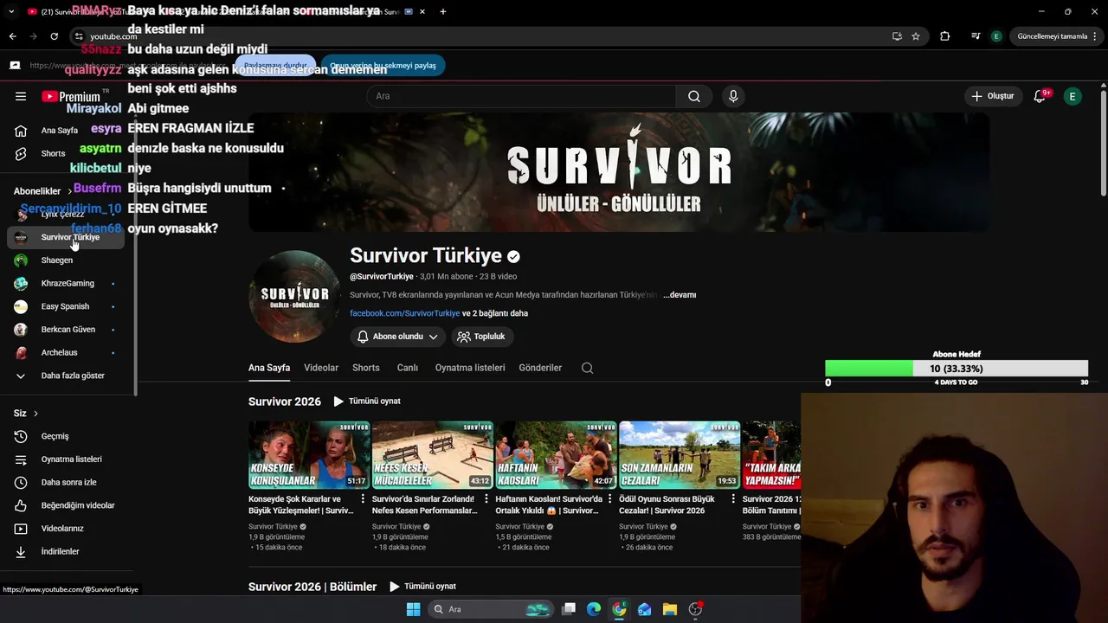Viewport: 1108px width, 623px height.
Task: Expand the Abonelikler section arrow
Action: click(69, 191)
